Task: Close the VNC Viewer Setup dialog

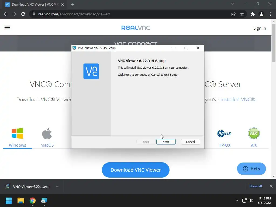Action: click(x=198, y=48)
